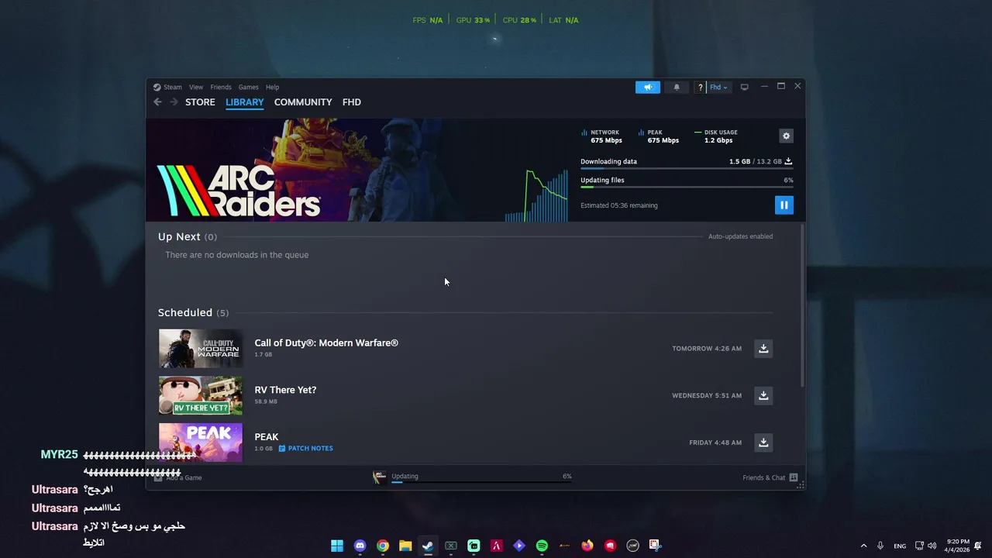Click the Updating files progress bar
This screenshot has width=992, height=558.
point(687,187)
